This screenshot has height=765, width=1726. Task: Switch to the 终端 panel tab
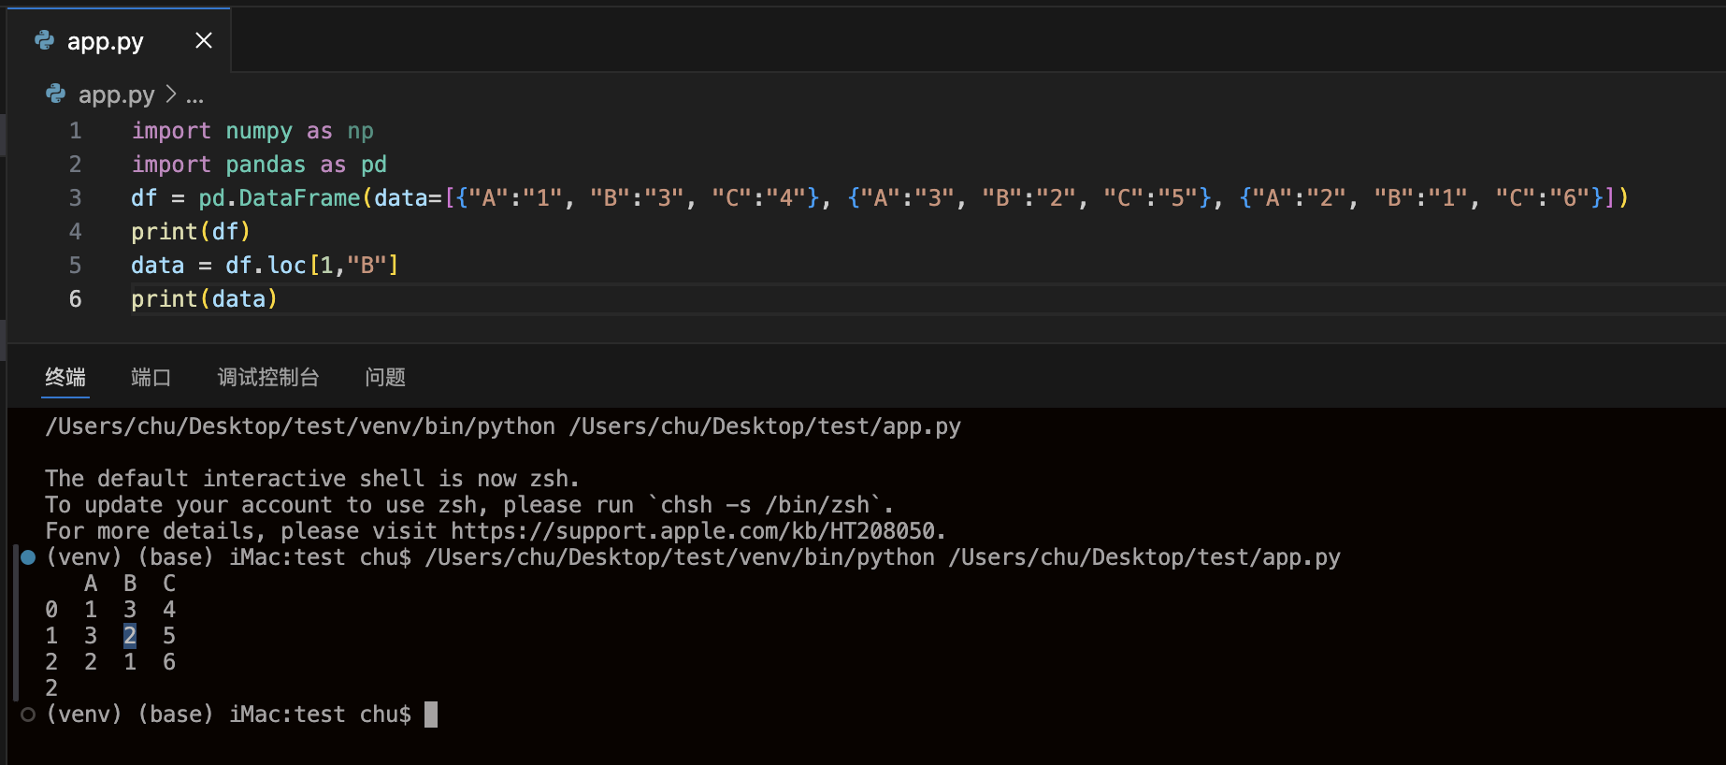[65, 377]
